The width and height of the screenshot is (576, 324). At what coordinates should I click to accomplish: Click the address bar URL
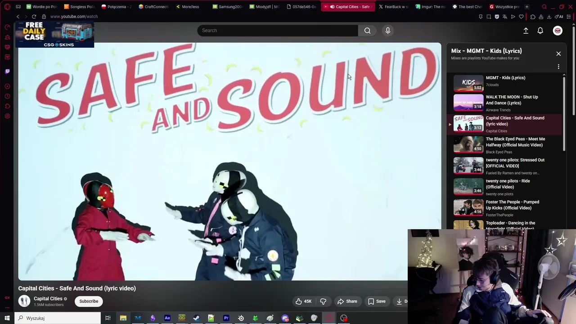74,17
